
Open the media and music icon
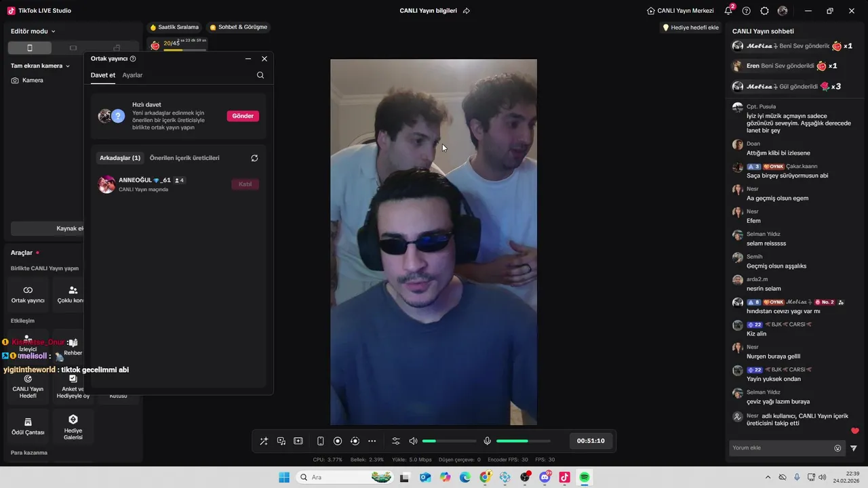(281, 441)
